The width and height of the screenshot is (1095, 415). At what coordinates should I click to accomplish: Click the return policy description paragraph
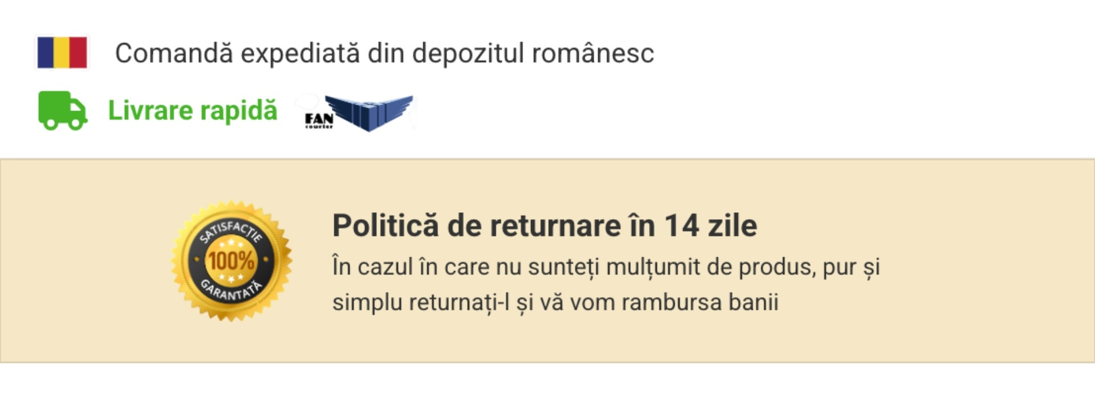pyautogui.click(x=606, y=285)
